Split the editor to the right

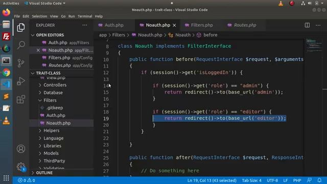[307, 25]
